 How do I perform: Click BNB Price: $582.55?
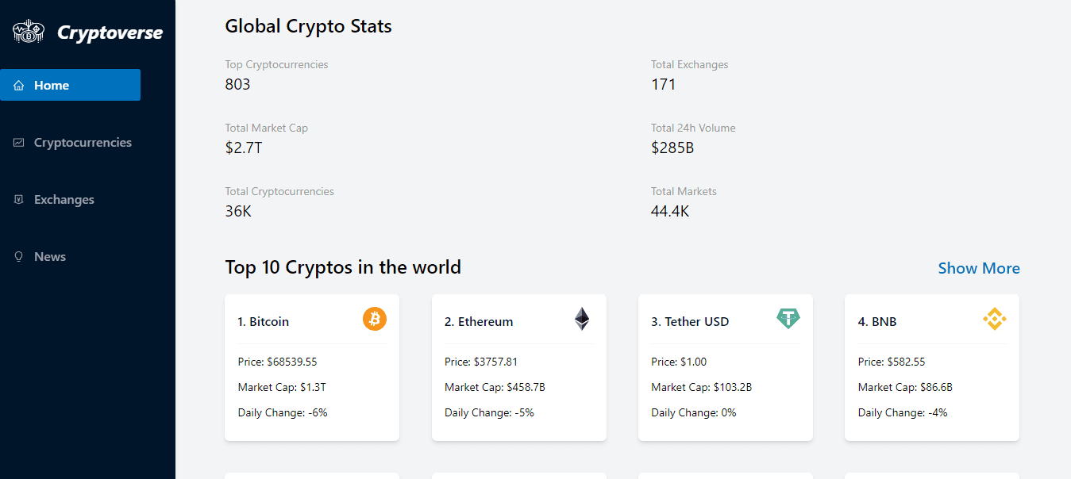[x=892, y=362]
